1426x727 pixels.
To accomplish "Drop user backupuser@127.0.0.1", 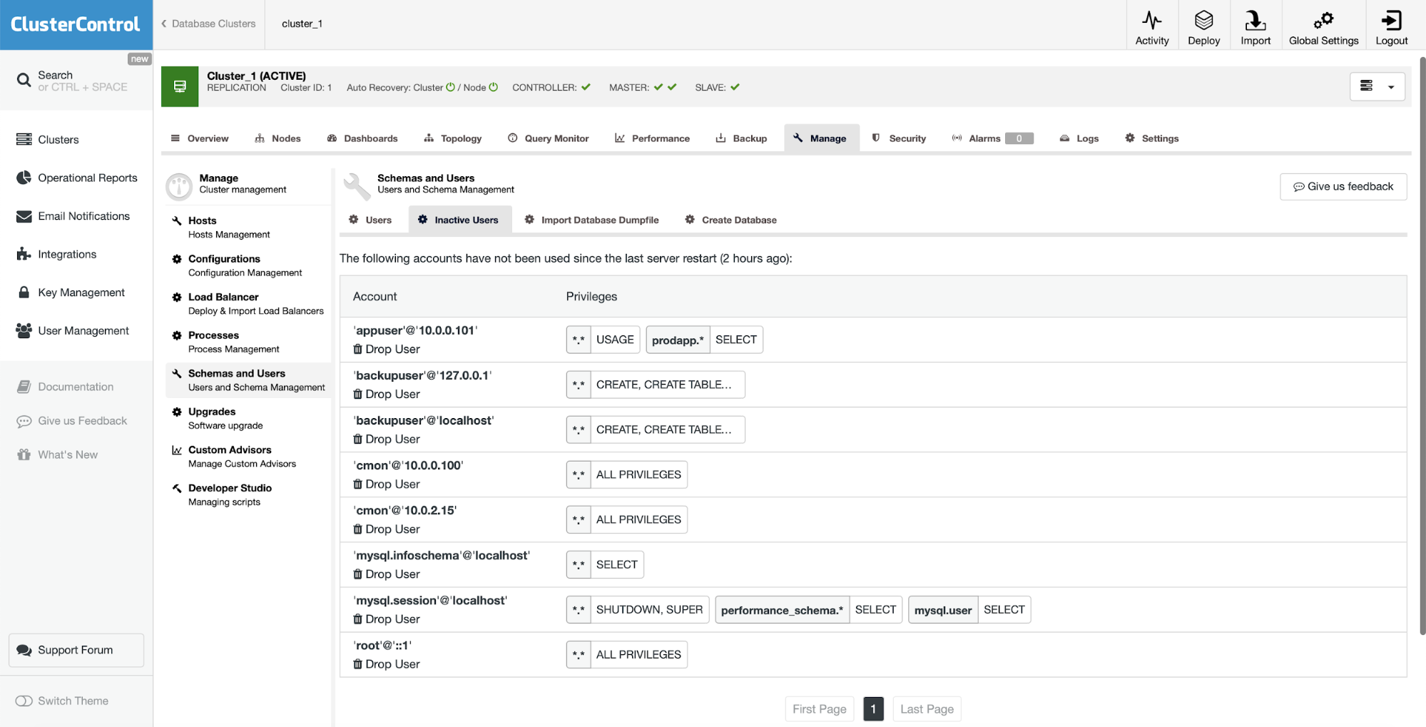I will point(387,394).
